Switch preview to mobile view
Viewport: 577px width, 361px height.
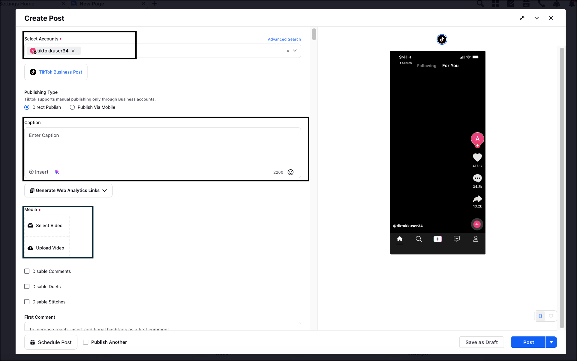point(540,316)
